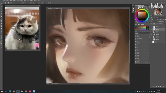Open the layer filter kind dropdown
Image resolution: width=166 pixels, height=93 pixels.
pos(154,20)
